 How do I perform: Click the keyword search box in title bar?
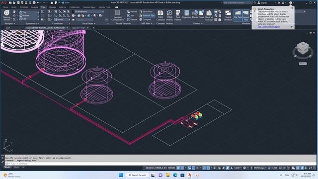(238, 2)
